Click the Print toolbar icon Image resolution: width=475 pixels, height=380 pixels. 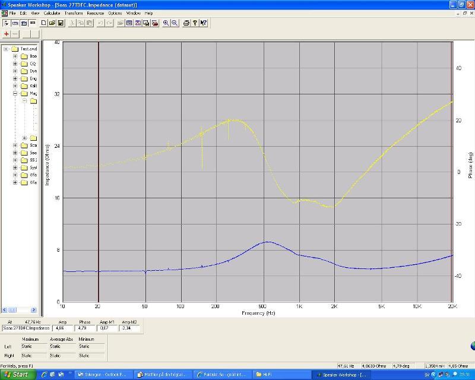(x=186, y=23)
